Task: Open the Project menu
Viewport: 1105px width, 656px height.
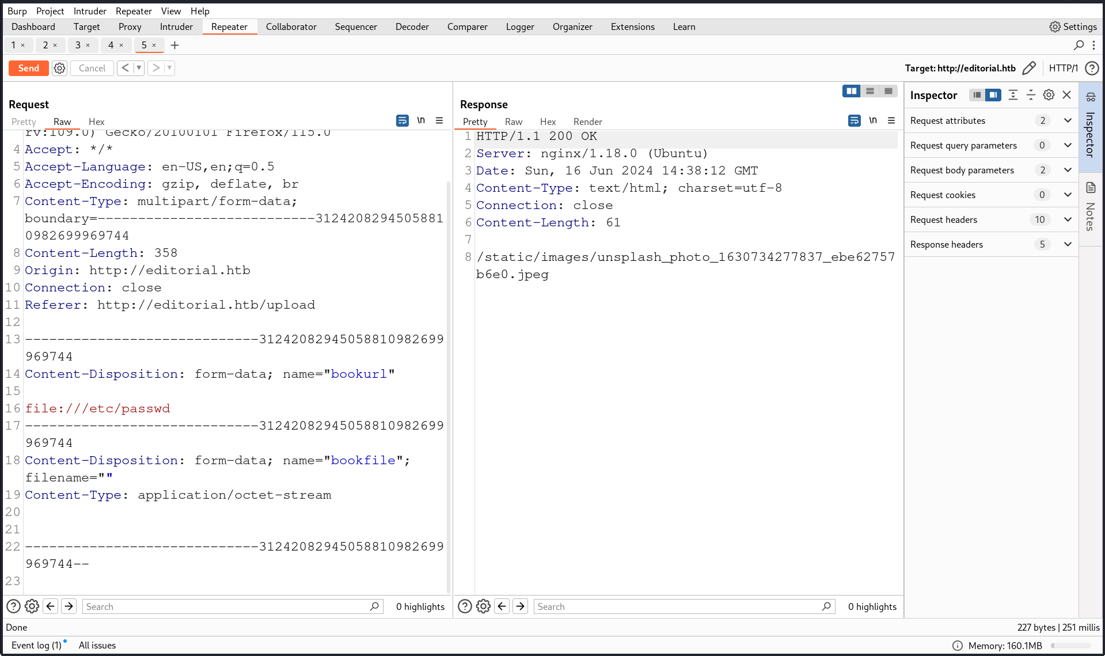Action: pyautogui.click(x=50, y=11)
